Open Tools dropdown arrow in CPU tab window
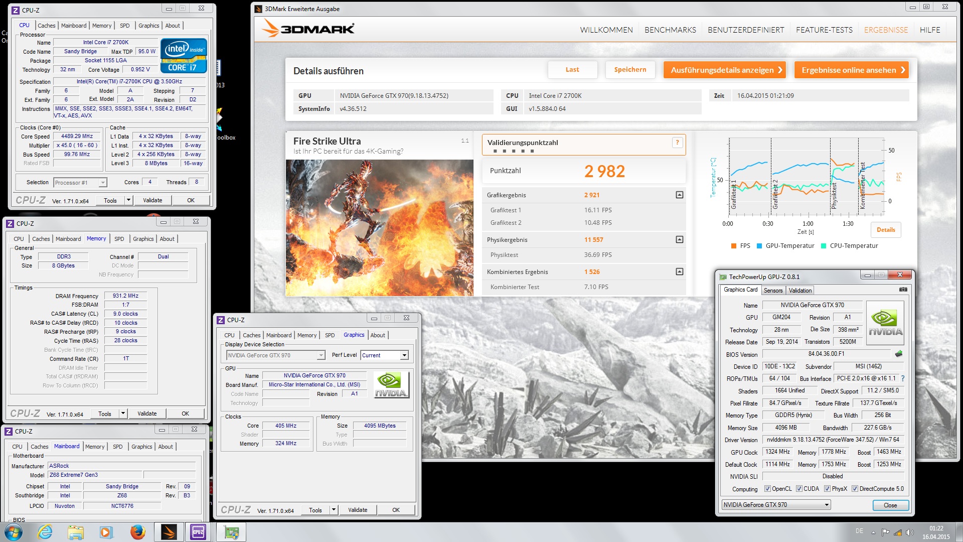The image size is (963, 542). tap(128, 200)
